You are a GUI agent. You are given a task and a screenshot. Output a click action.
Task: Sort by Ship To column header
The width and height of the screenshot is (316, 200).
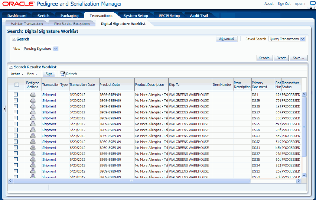[x=190, y=85]
